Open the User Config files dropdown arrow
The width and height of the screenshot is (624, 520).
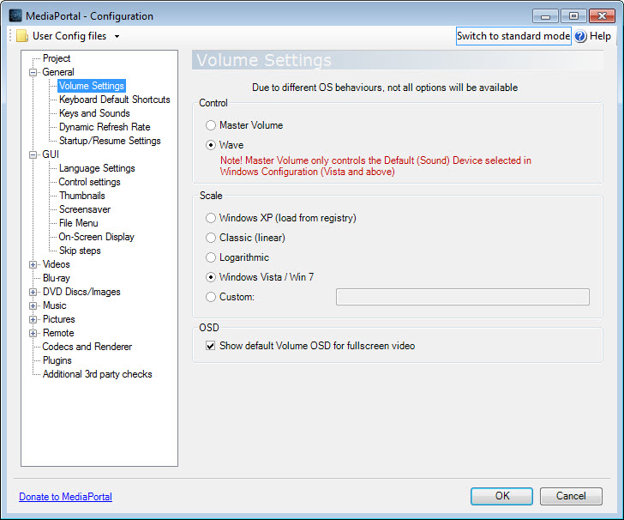(x=117, y=36)
